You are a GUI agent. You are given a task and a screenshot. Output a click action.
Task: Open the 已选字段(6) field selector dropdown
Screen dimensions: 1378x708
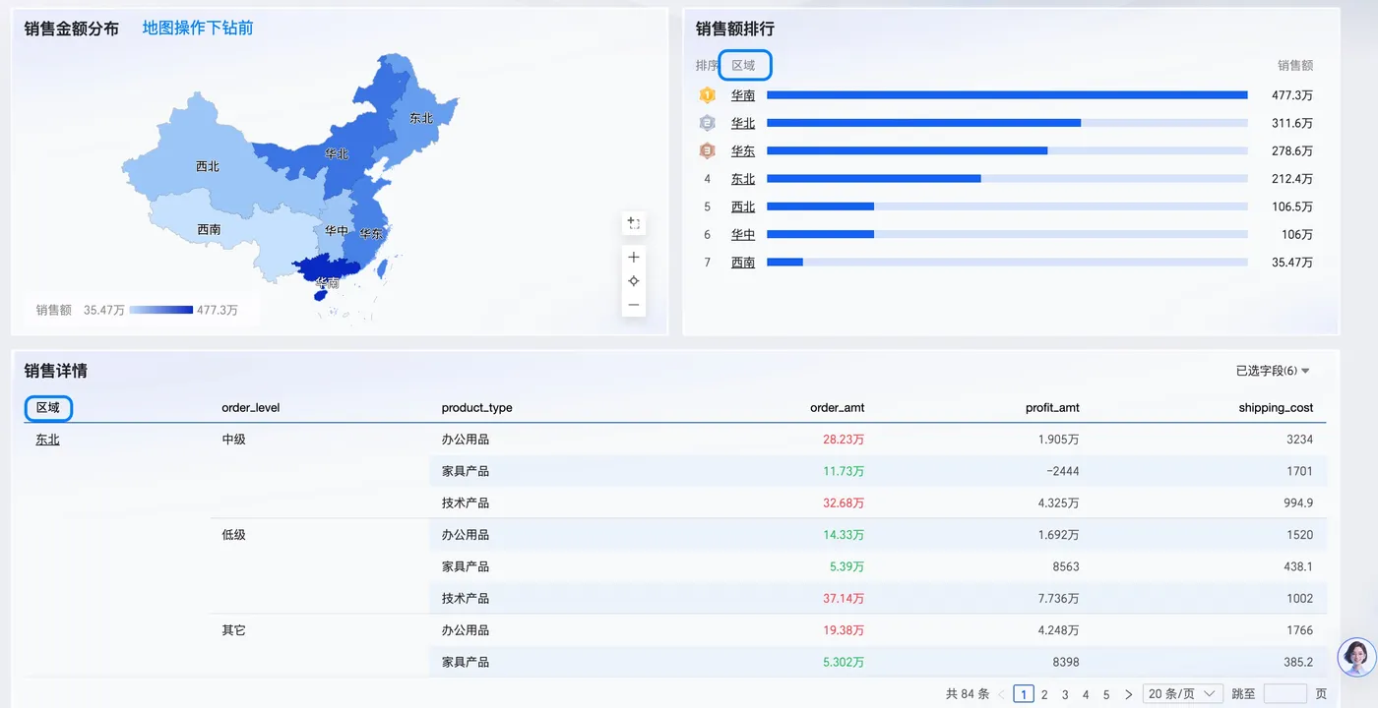pyautogui.click(x=1273, y=371)
